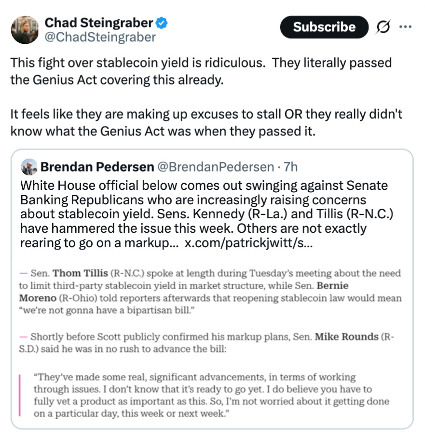The height and width of the screenshot is (439, 425).
Task: Click the 7h timestamp on quoted post
Action: click(291, 167)
